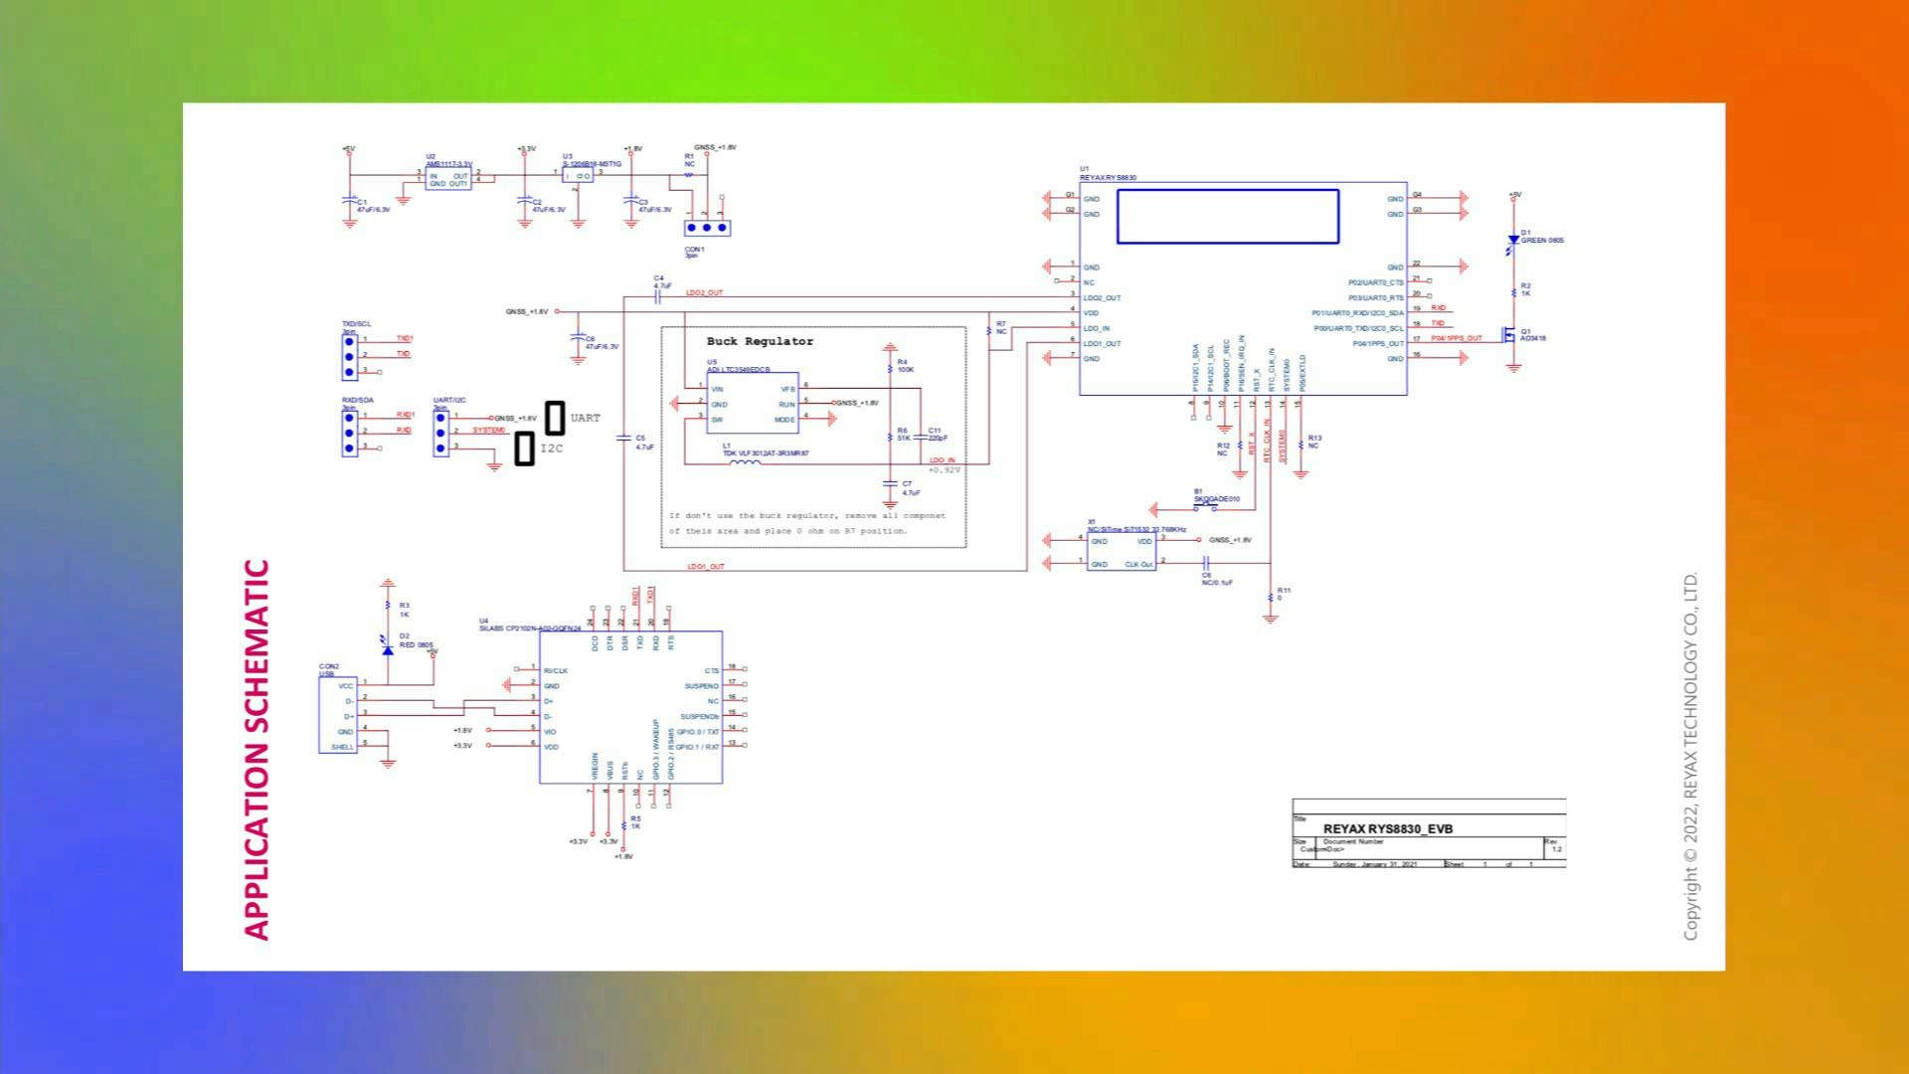This screenshot has height=1074, width=1909.
Task: Click the R13 NC resistor label
Action: 1314,442
